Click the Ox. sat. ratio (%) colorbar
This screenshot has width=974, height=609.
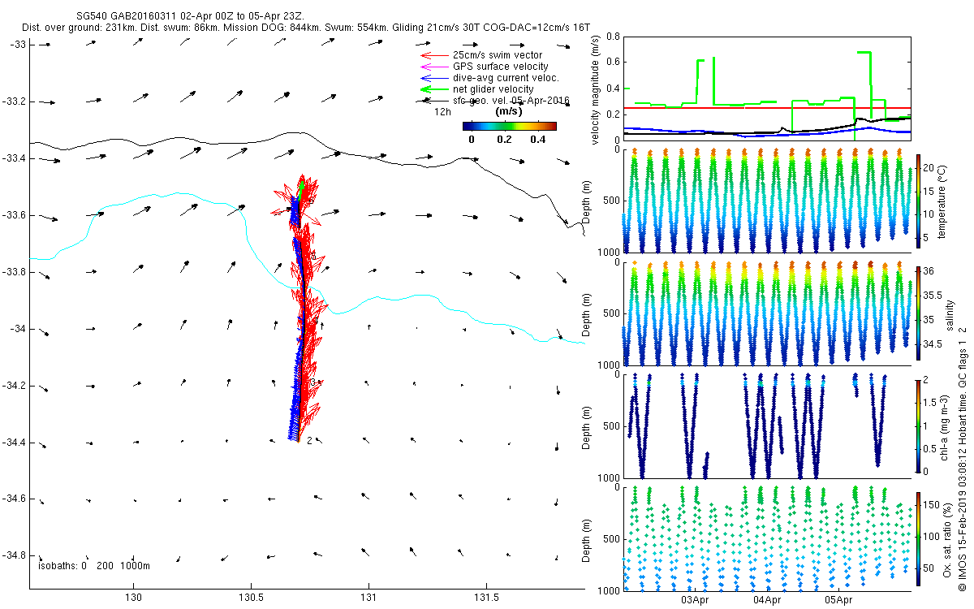coord(919,536)
